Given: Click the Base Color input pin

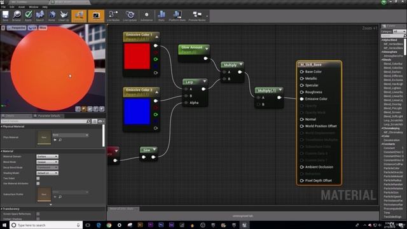Looking at the screenshot, I should [302, 72].
